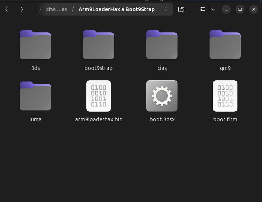The width and height of the screenshot is (262, 202).
Task: Click the "boot.firm" file name label
Action: point(225,119)
